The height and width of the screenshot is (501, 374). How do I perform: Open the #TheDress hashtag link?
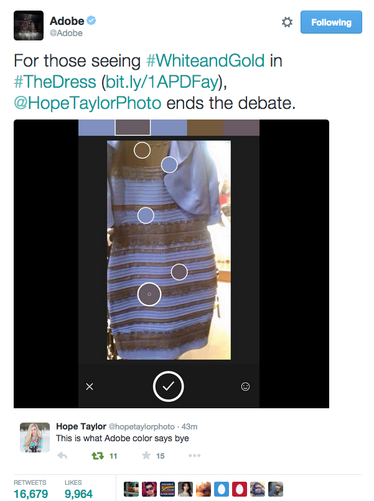pos(55,82)
